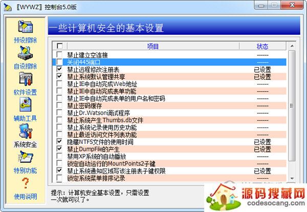Click the 辅助工具 sidebar label
Image resolution: width=307 pixels, height=212 pixels.
pos(26,118)
